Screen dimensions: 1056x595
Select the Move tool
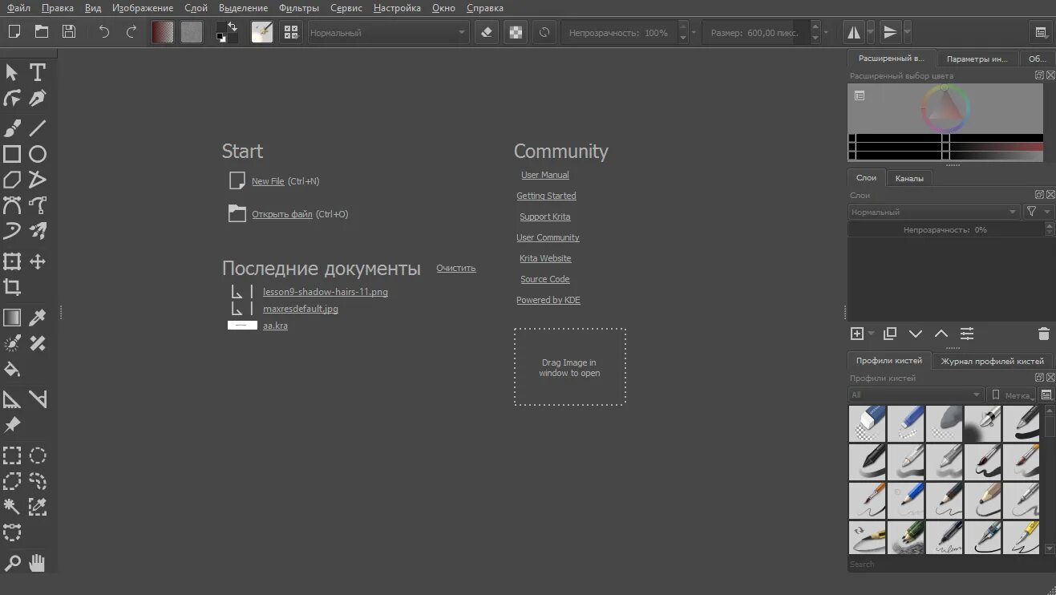(x=38, y=261)
